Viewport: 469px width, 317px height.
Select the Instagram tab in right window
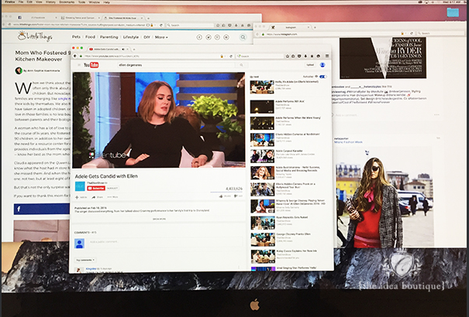pyautogui.click(x=290, y=27)
